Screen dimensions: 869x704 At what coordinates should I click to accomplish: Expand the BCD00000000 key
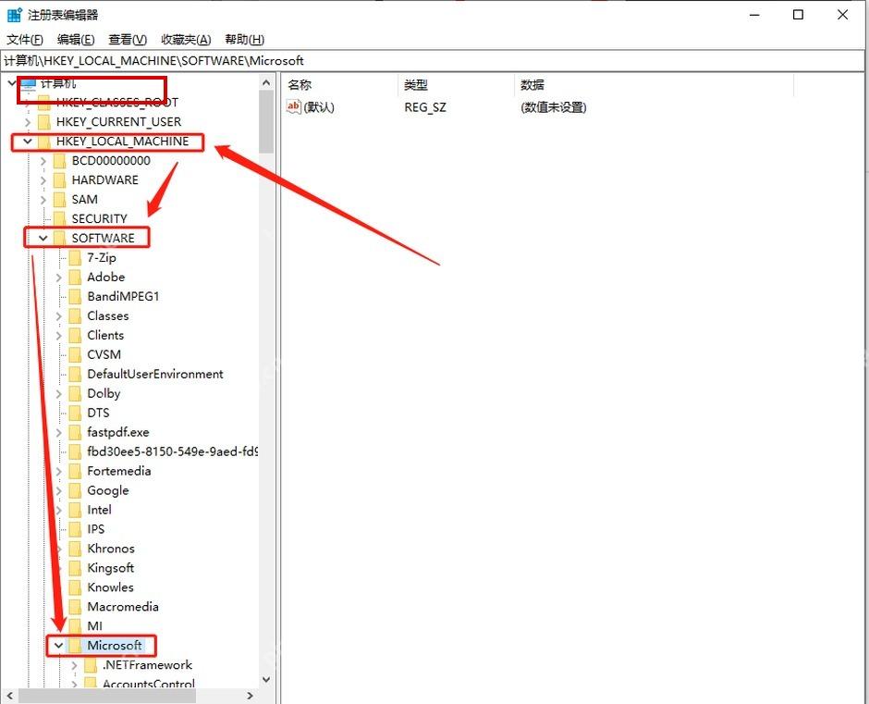pyautogui.click(x=43, y=161)
